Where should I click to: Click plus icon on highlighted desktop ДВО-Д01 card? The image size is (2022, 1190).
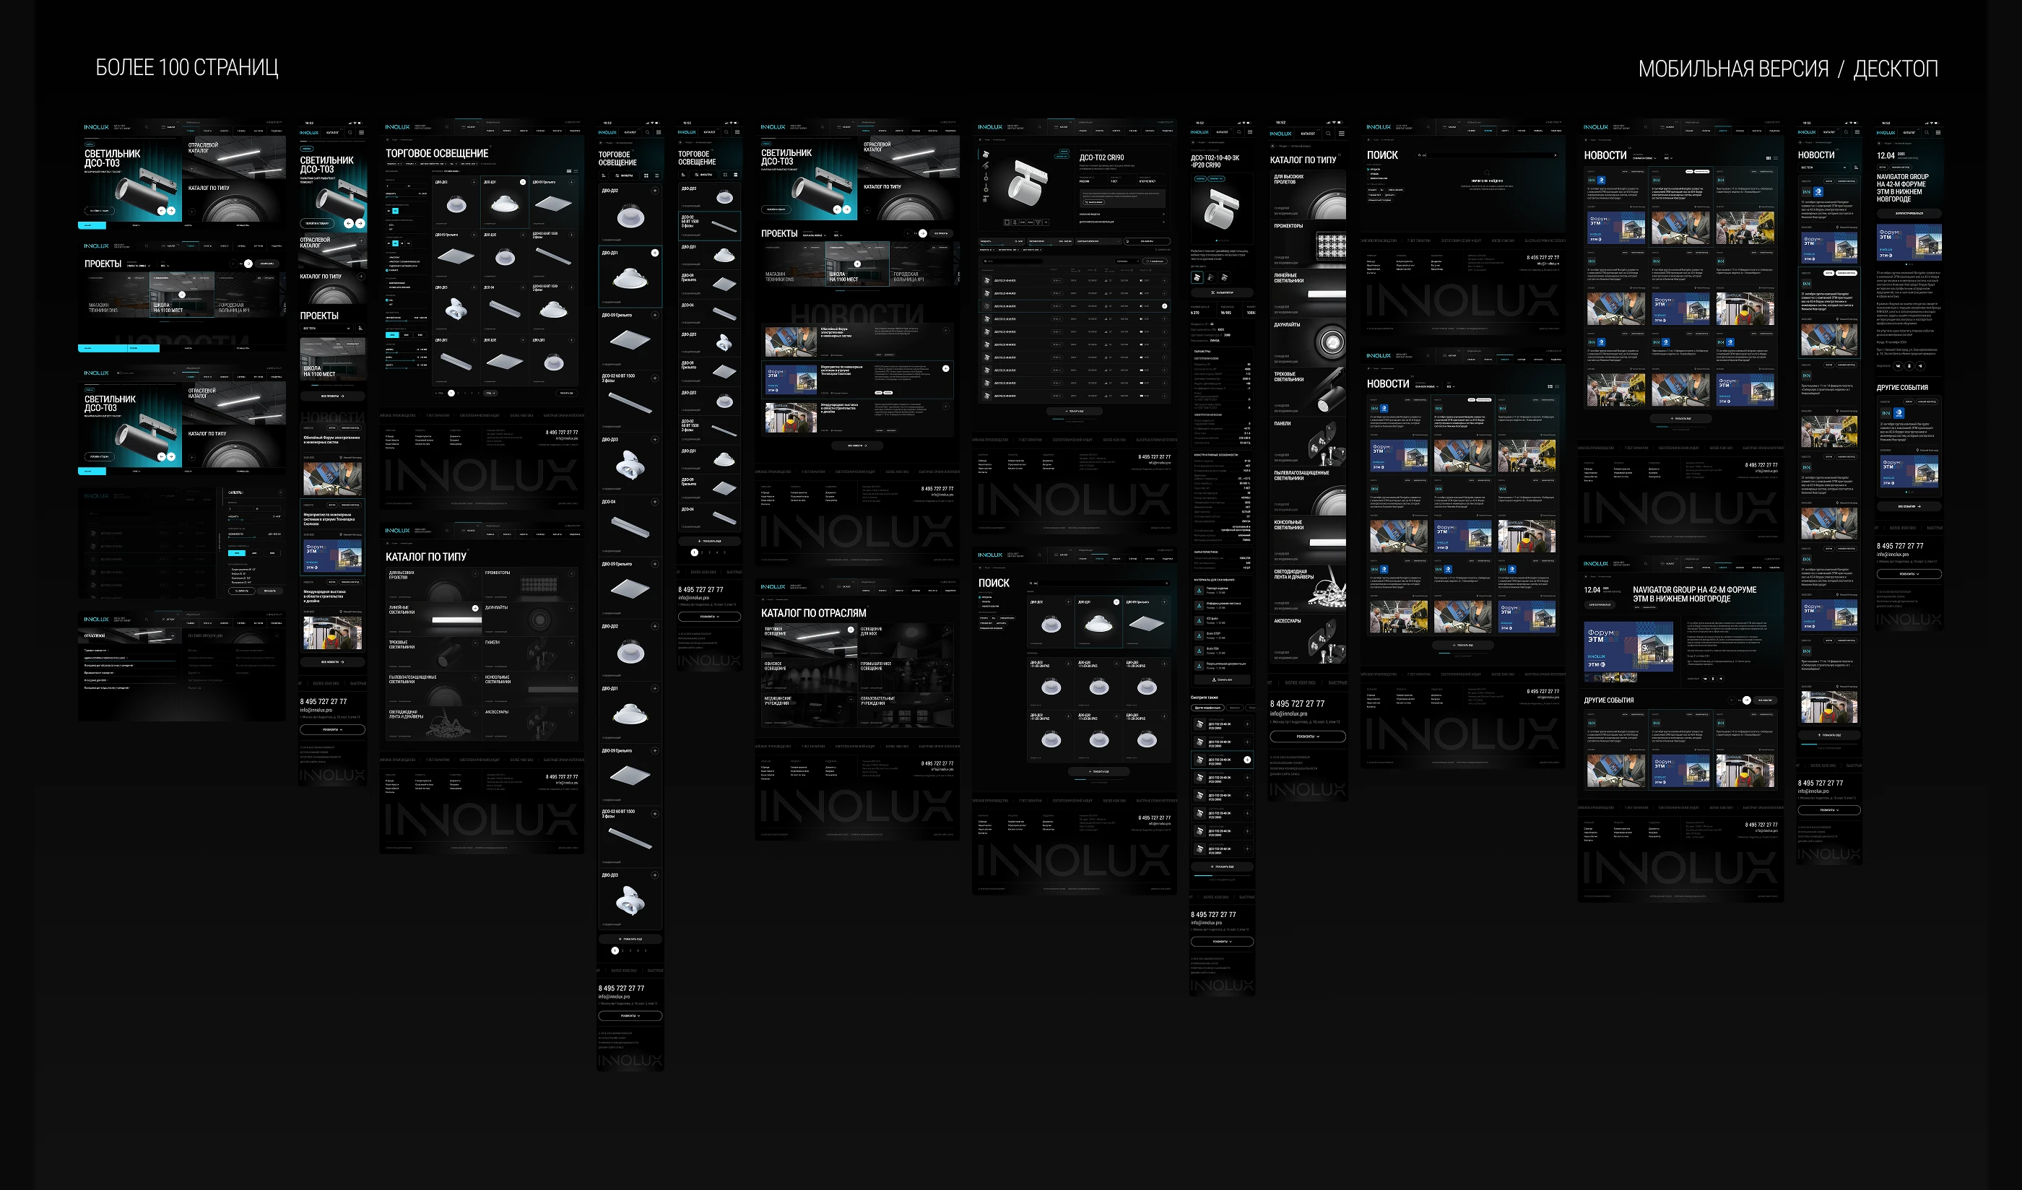522,182
